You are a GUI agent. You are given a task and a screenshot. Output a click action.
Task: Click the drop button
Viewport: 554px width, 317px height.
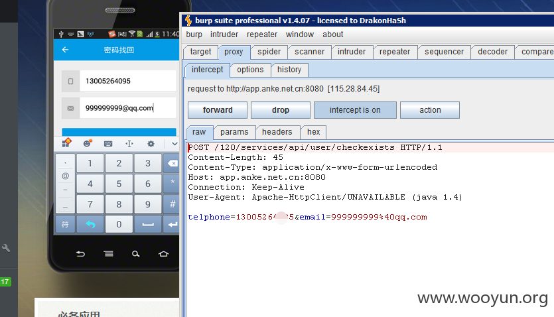tap(281, 110)
